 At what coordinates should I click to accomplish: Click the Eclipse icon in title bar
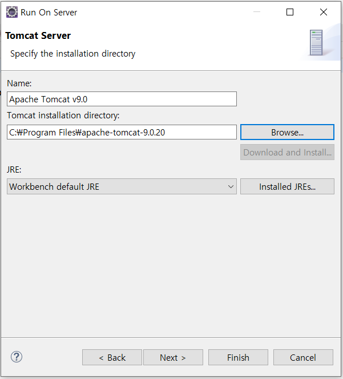(12, 12)
